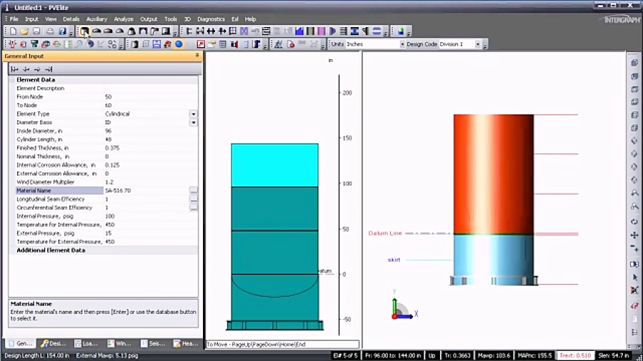
Task: Click the Help question mark icon
Action: pos(62,31)
